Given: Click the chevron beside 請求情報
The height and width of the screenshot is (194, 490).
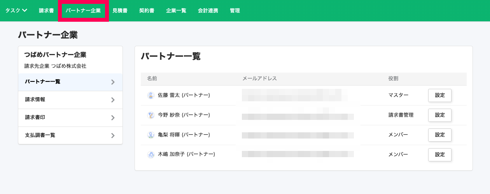Looking at the screenshot, I should pos(113,100).
